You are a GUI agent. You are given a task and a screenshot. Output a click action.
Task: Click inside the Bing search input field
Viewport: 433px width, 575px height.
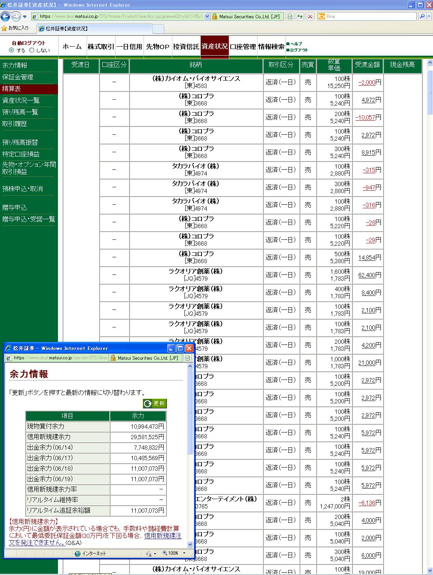(x=370, y=16)
